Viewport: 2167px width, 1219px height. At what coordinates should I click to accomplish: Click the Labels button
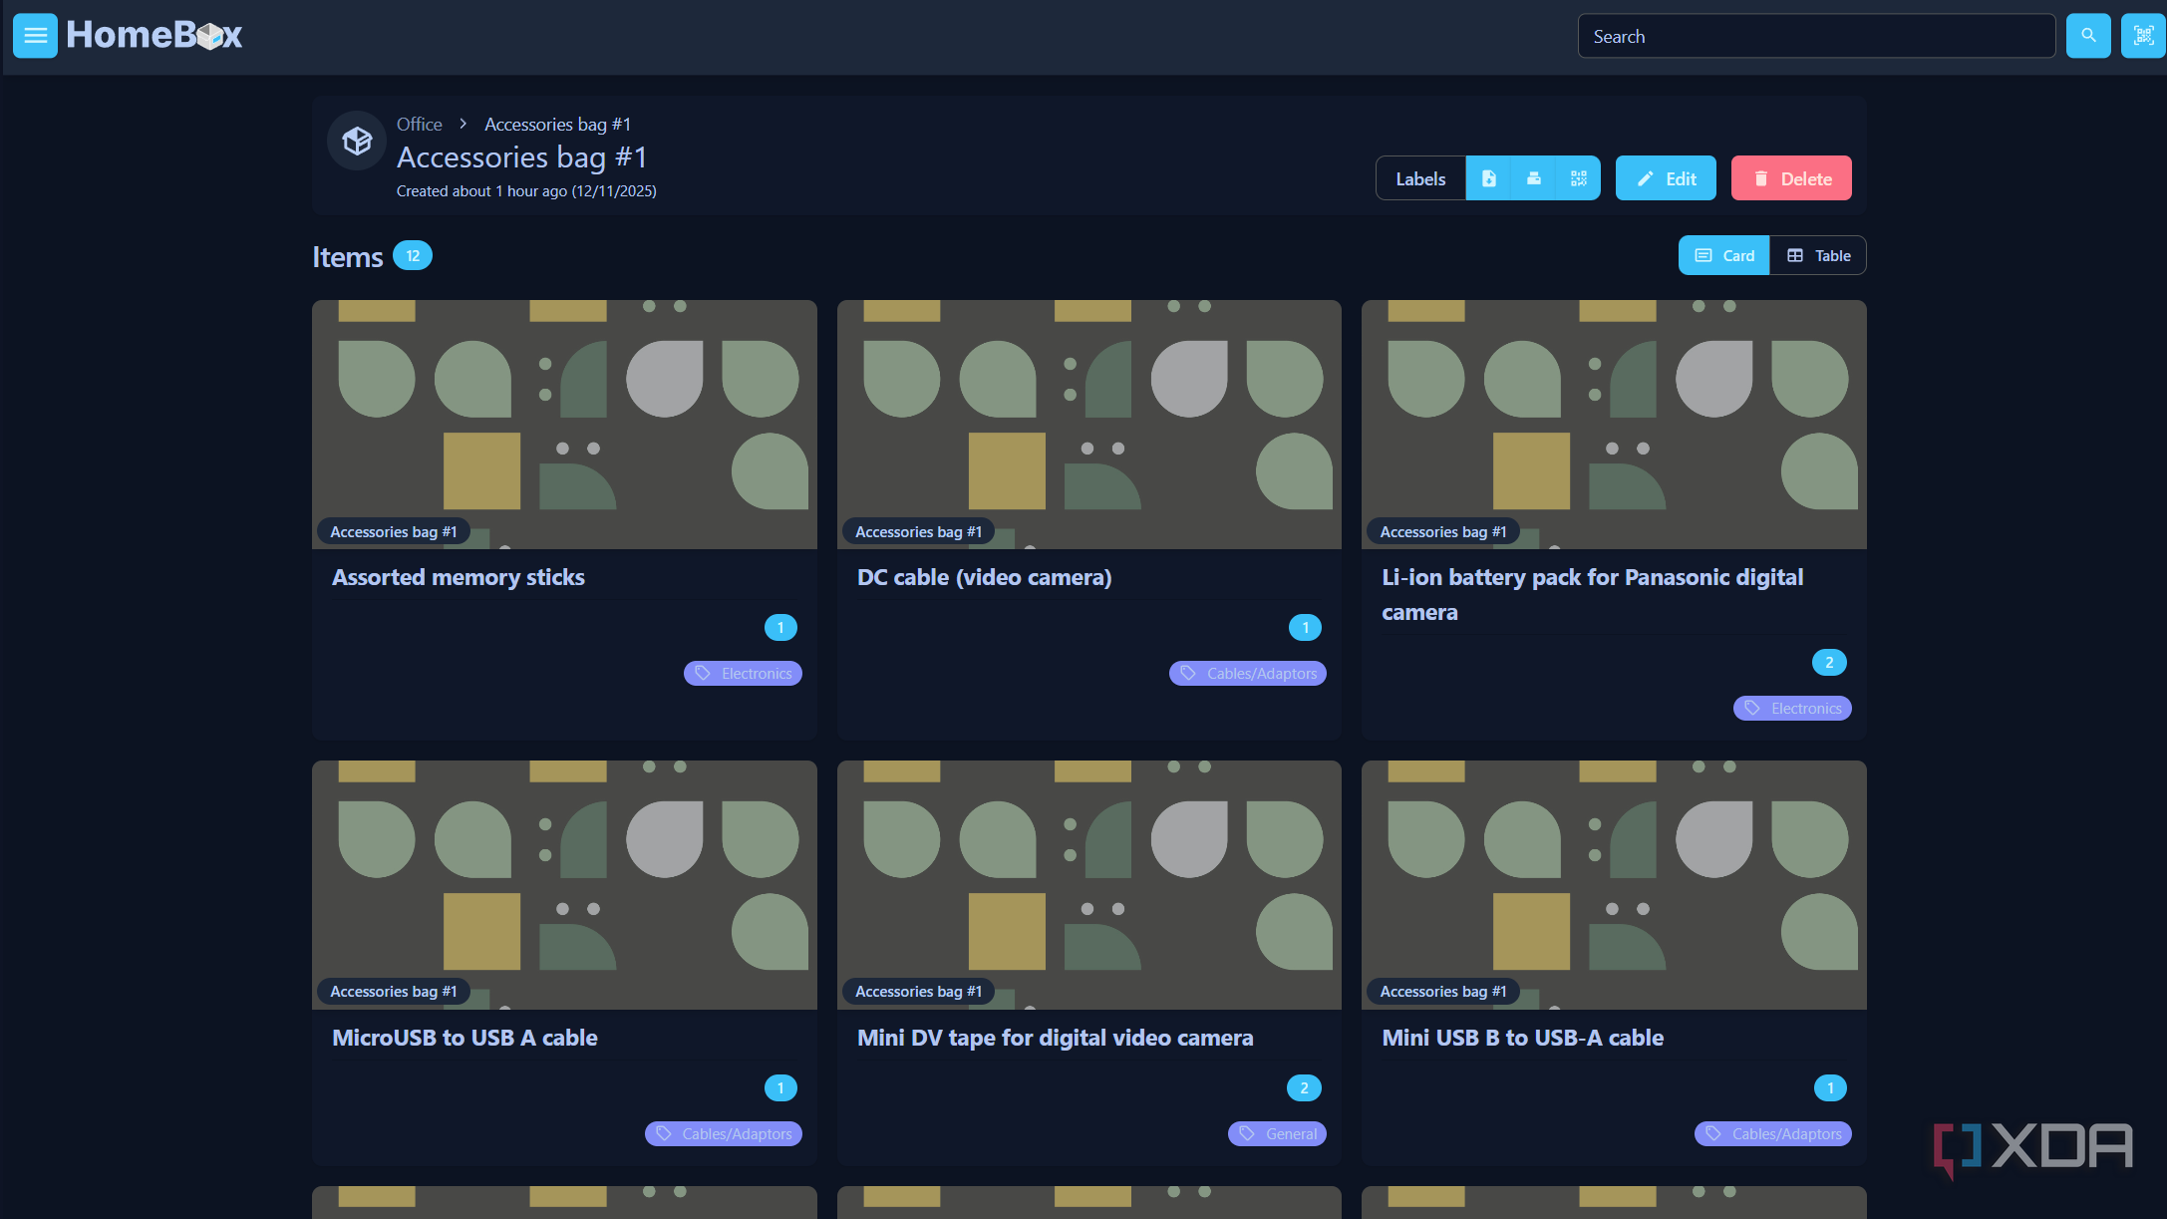[1420, 178]
